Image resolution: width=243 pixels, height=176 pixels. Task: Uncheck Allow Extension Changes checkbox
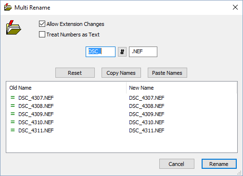coord(42,24)
